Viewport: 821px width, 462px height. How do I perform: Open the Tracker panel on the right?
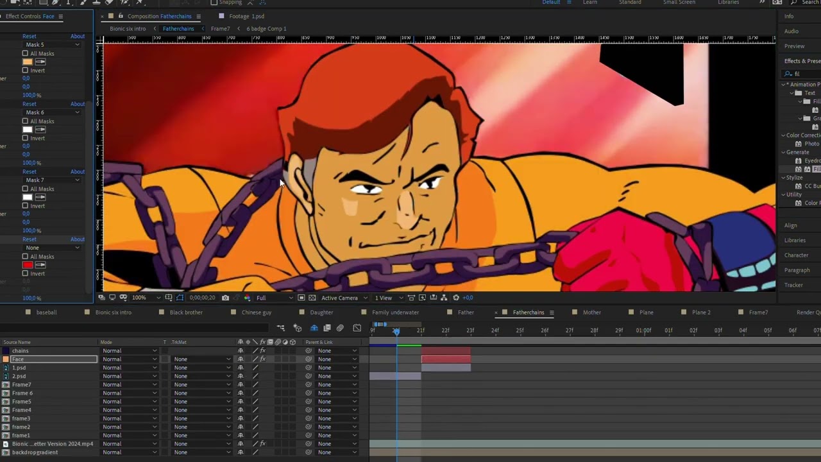pos(793,285)
